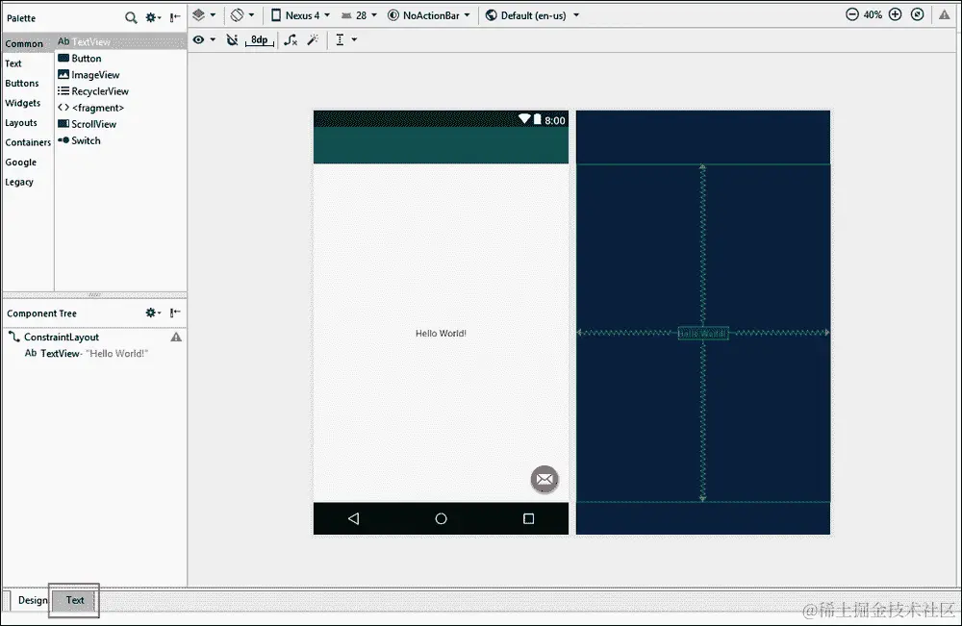This screenshot has width=962, height=626.
Task: Click the top constraint anchor in blueprint
Action: pos(702,166)
